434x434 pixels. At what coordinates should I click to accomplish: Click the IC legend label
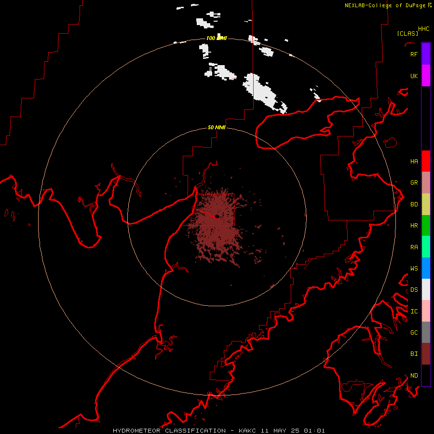pyautogui.click(x=414, y=312)
